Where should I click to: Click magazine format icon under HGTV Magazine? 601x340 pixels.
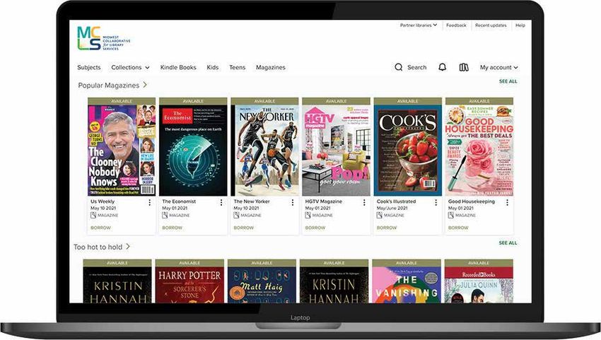click(308, 215)
